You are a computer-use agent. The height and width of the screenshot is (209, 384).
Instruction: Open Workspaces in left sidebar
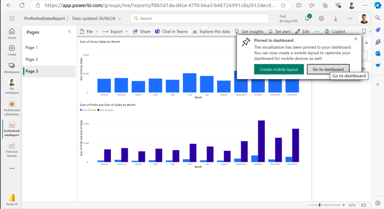(x=12, y=68)
